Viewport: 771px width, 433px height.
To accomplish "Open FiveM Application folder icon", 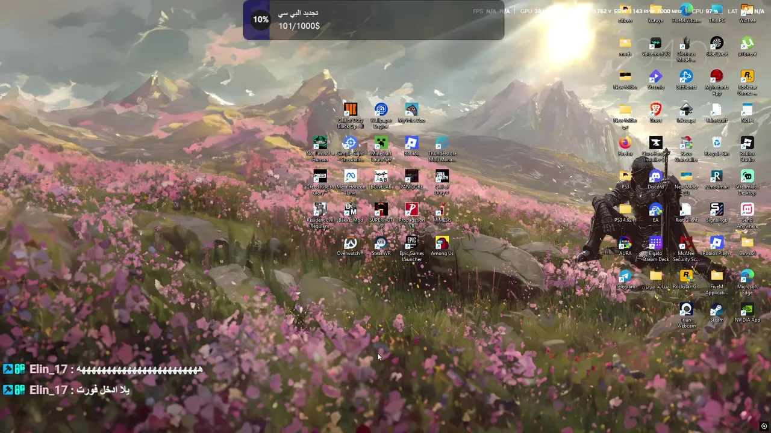I will (716, 275).
